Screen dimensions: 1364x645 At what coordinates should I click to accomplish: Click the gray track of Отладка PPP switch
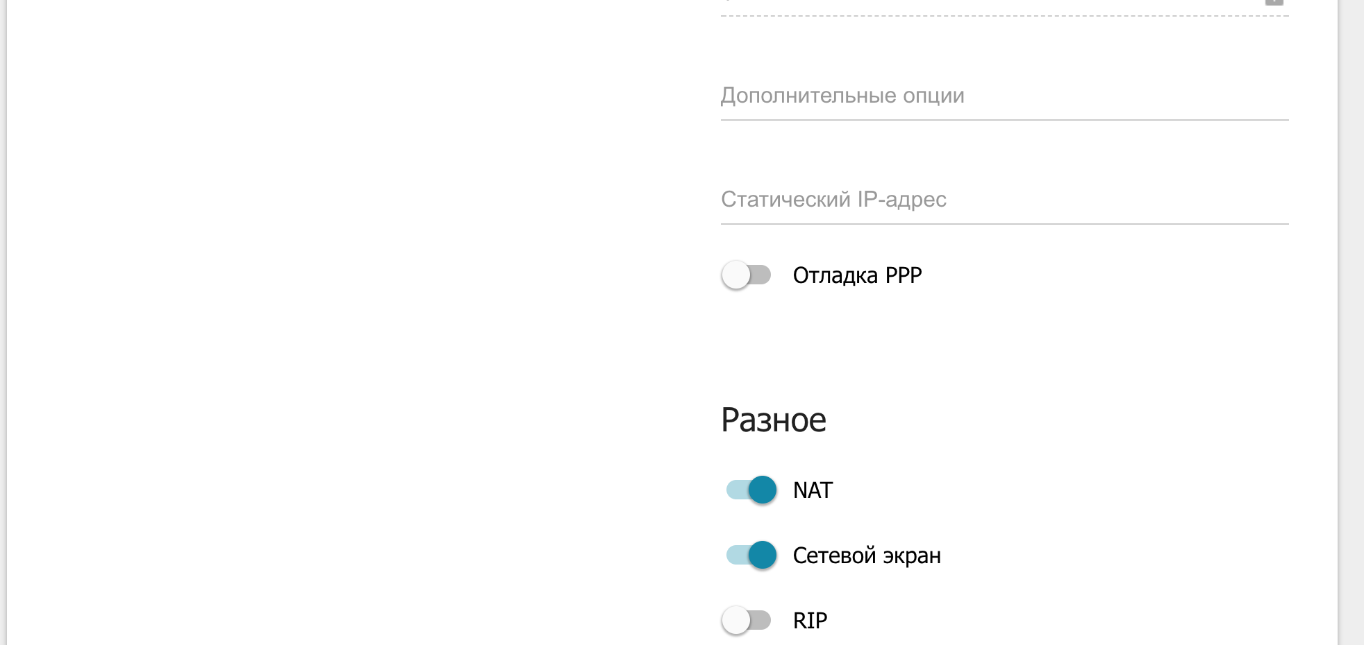(x=763, y=275)
